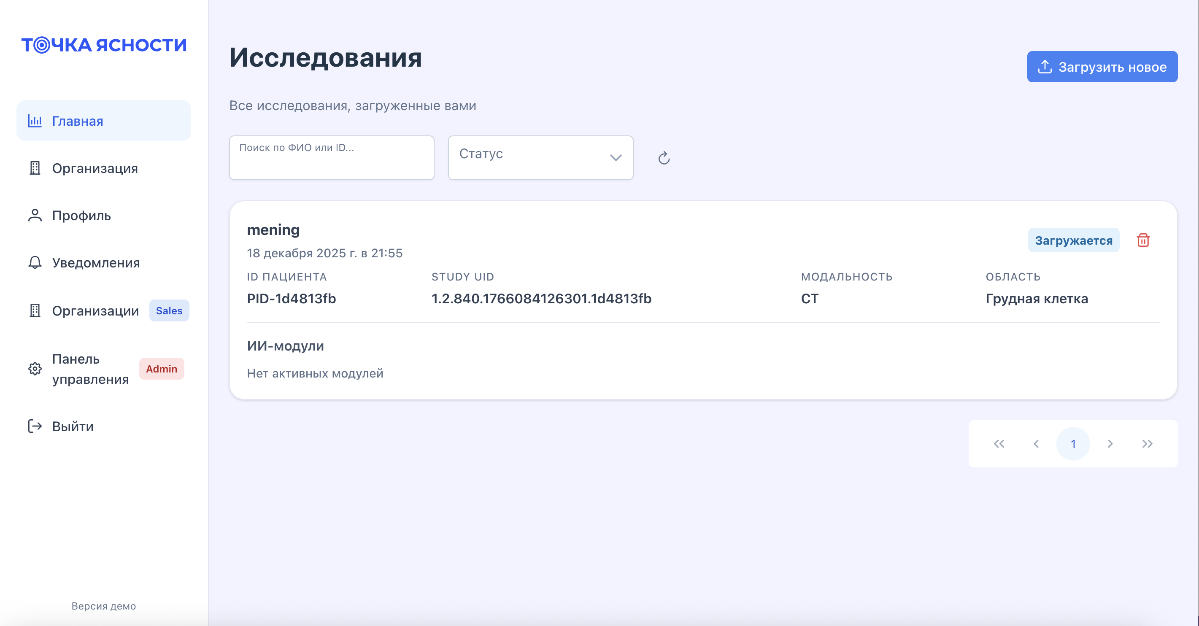Expand the Статус dropdown chevron
Screen dimensions: 1199x626
[x=616, y=158]
